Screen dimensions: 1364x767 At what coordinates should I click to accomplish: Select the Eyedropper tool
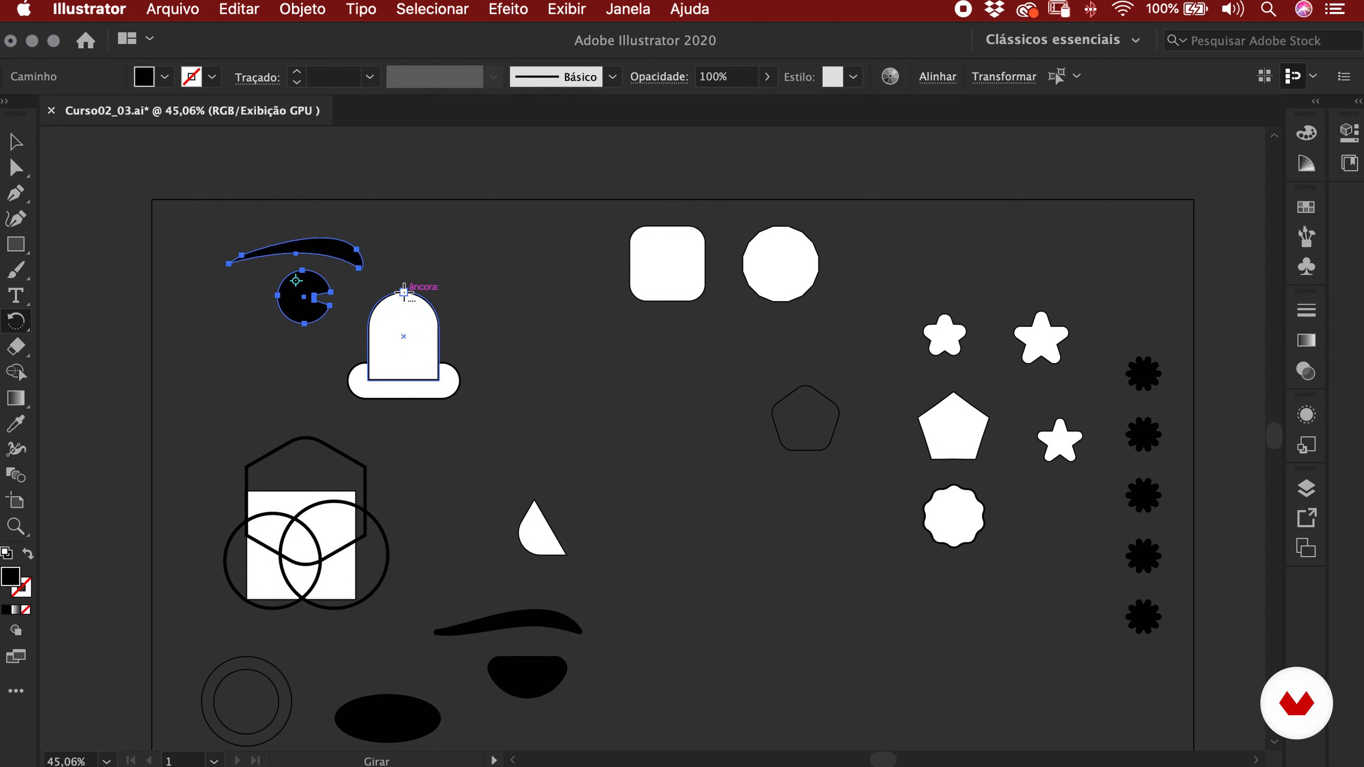click(15, 424)
